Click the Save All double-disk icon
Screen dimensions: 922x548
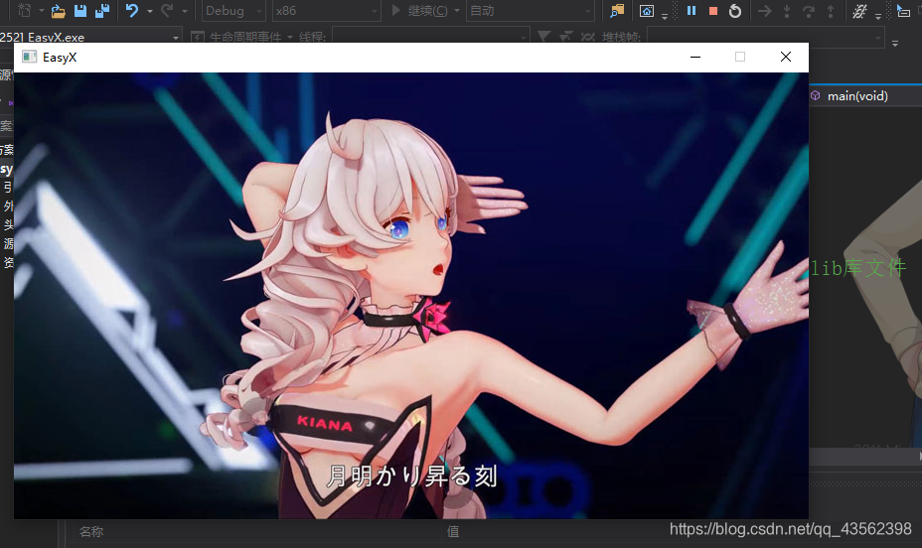tap(102, 11)
